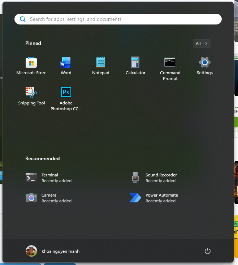Click 'Recently added' under Power Automate

click(160, 201)
